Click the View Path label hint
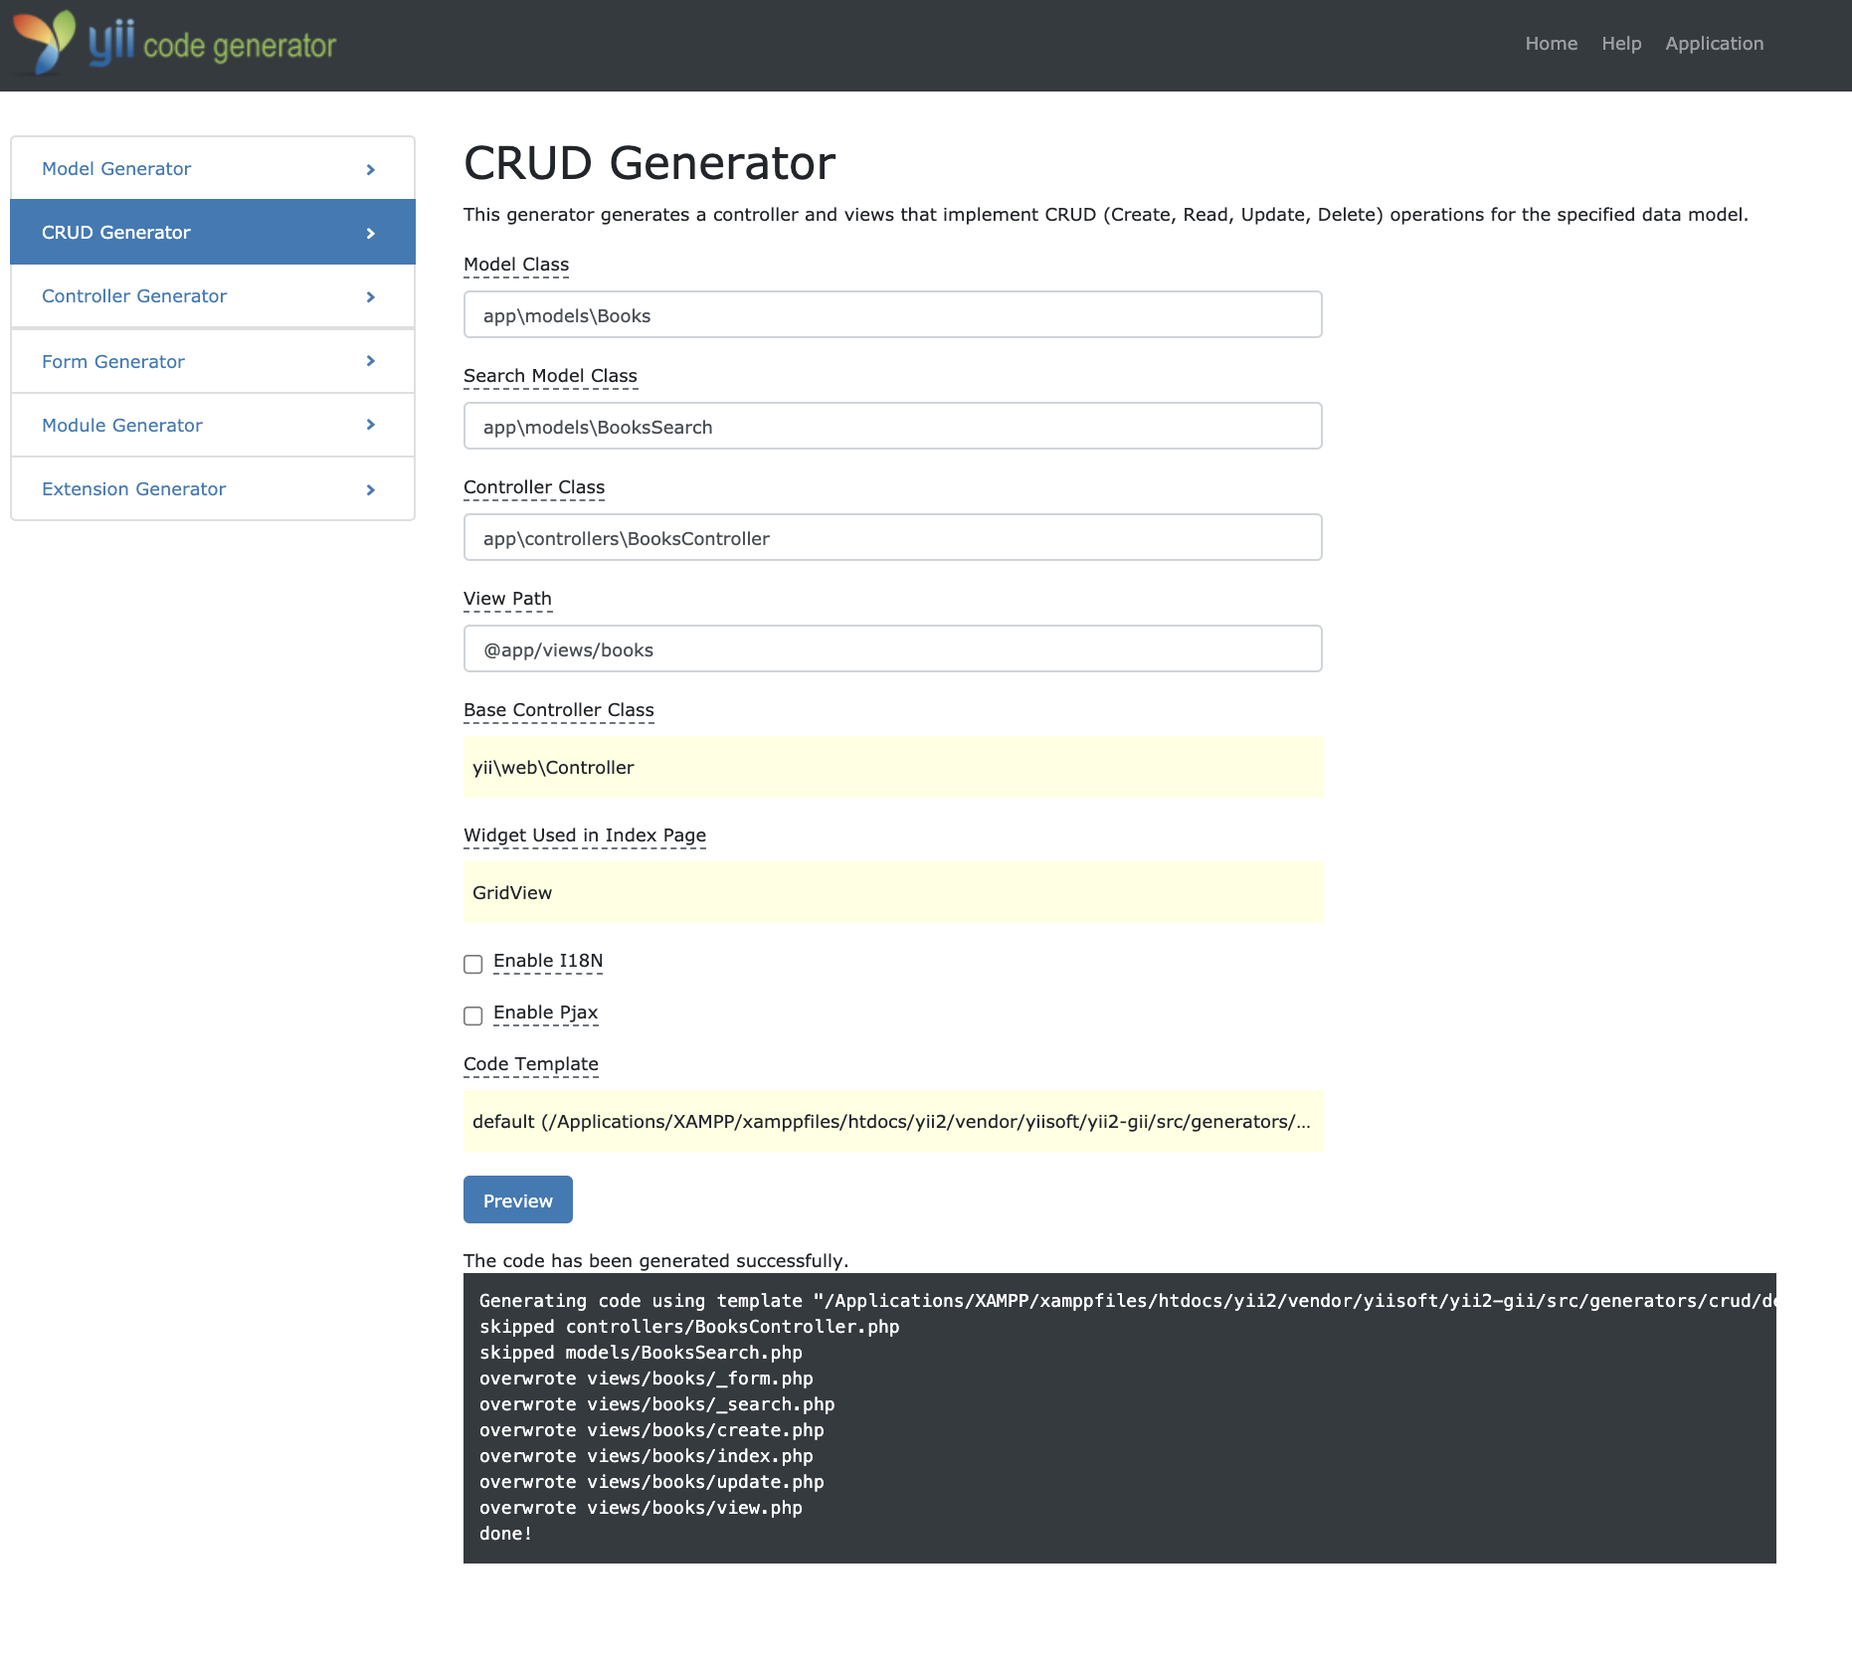Image resolution: width=1852 pixels, height=1657 pixels. click(507, 599)
